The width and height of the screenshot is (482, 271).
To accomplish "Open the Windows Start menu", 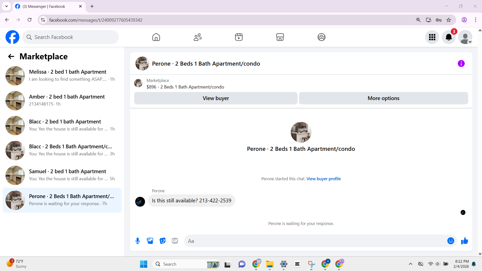I will pyautogui.click(x=143, y=264).
